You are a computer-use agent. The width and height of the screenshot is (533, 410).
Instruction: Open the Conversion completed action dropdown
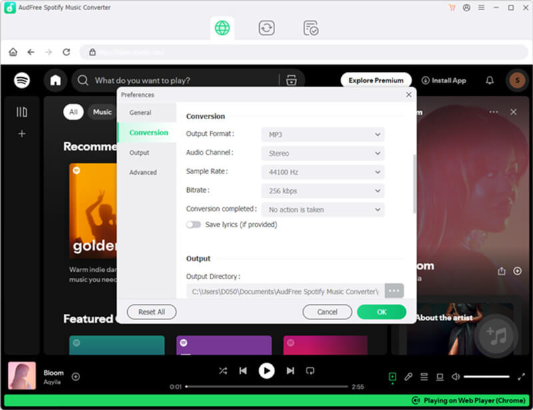322,209
